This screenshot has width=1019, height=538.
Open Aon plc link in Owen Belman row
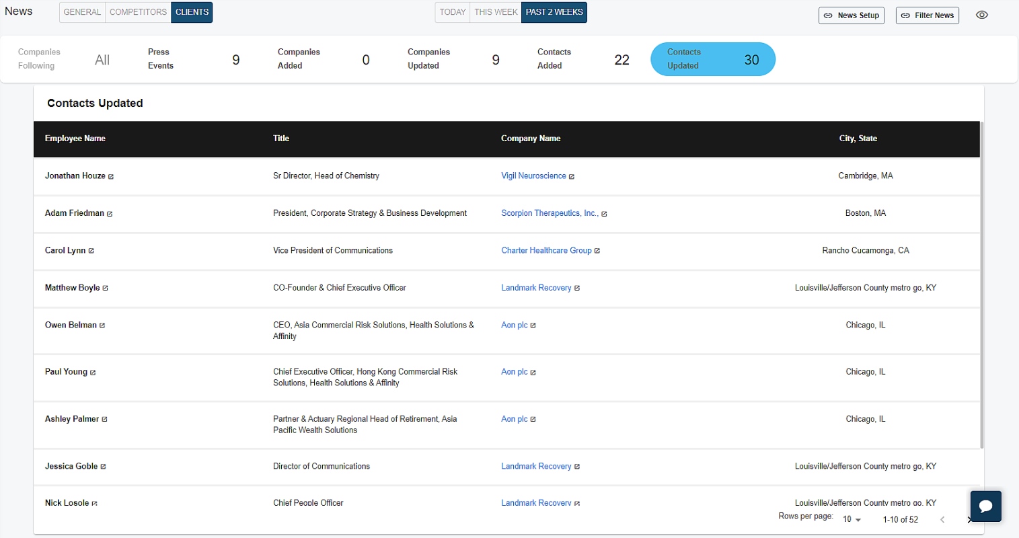[515, 325]
